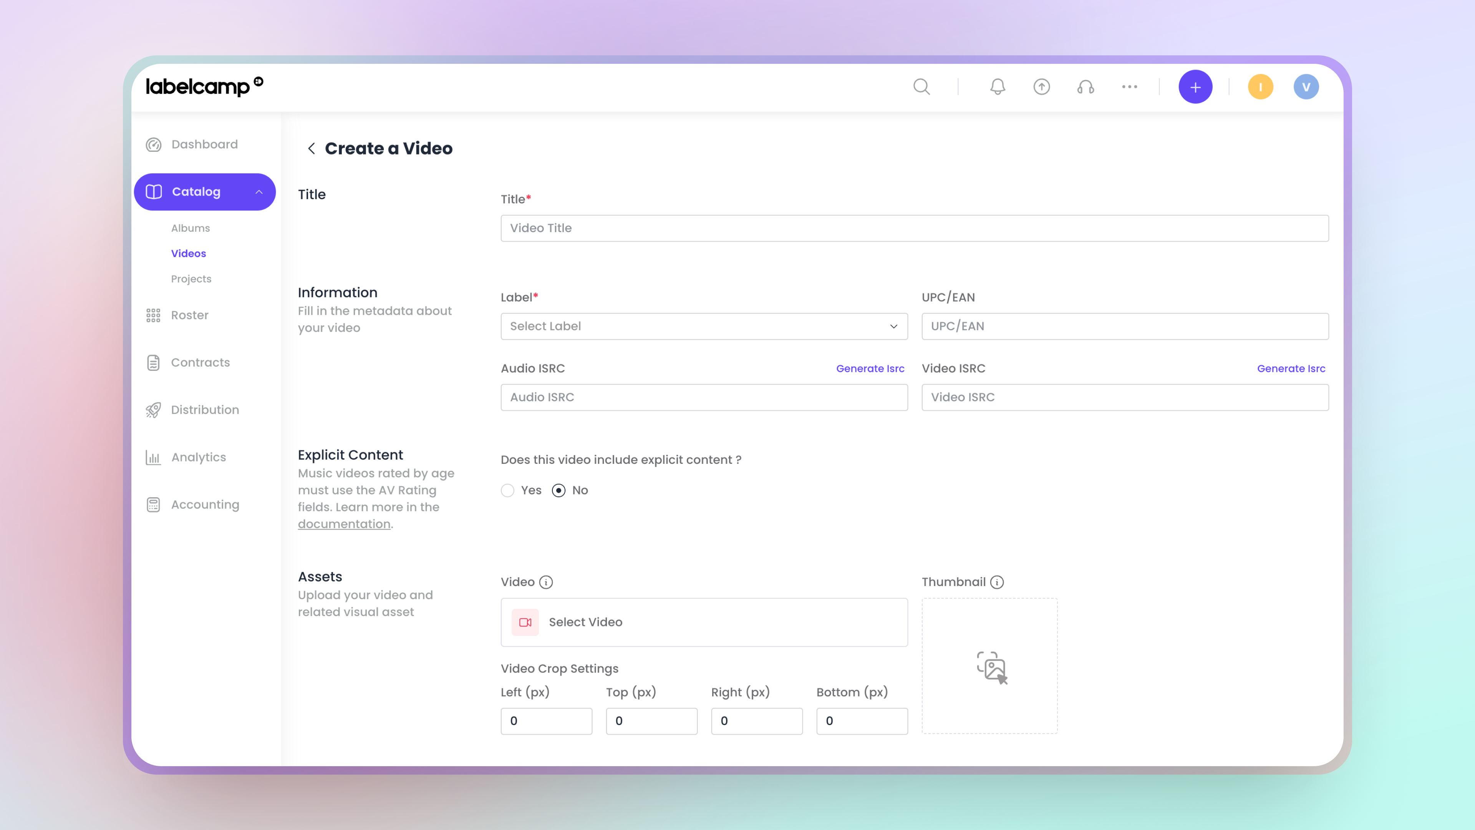Open Albums in the sidebar
This screenshot has height=830, width=1475.
pyautogui.click(x=190, y=228)
